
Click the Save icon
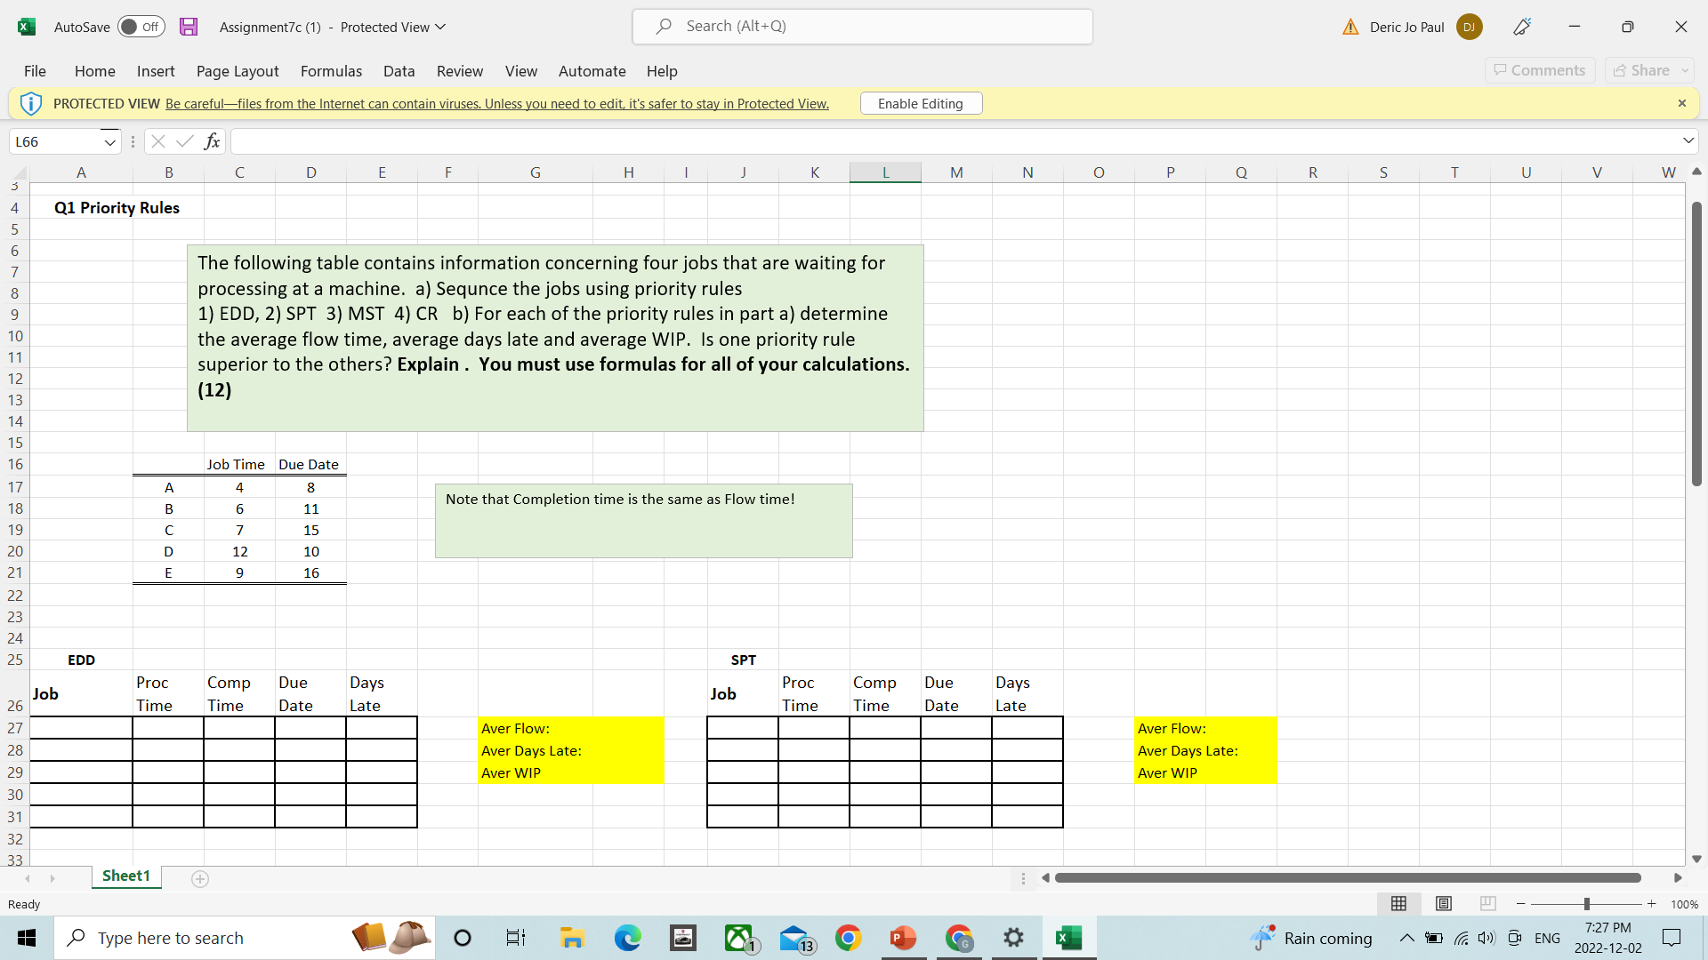(188, 27)
